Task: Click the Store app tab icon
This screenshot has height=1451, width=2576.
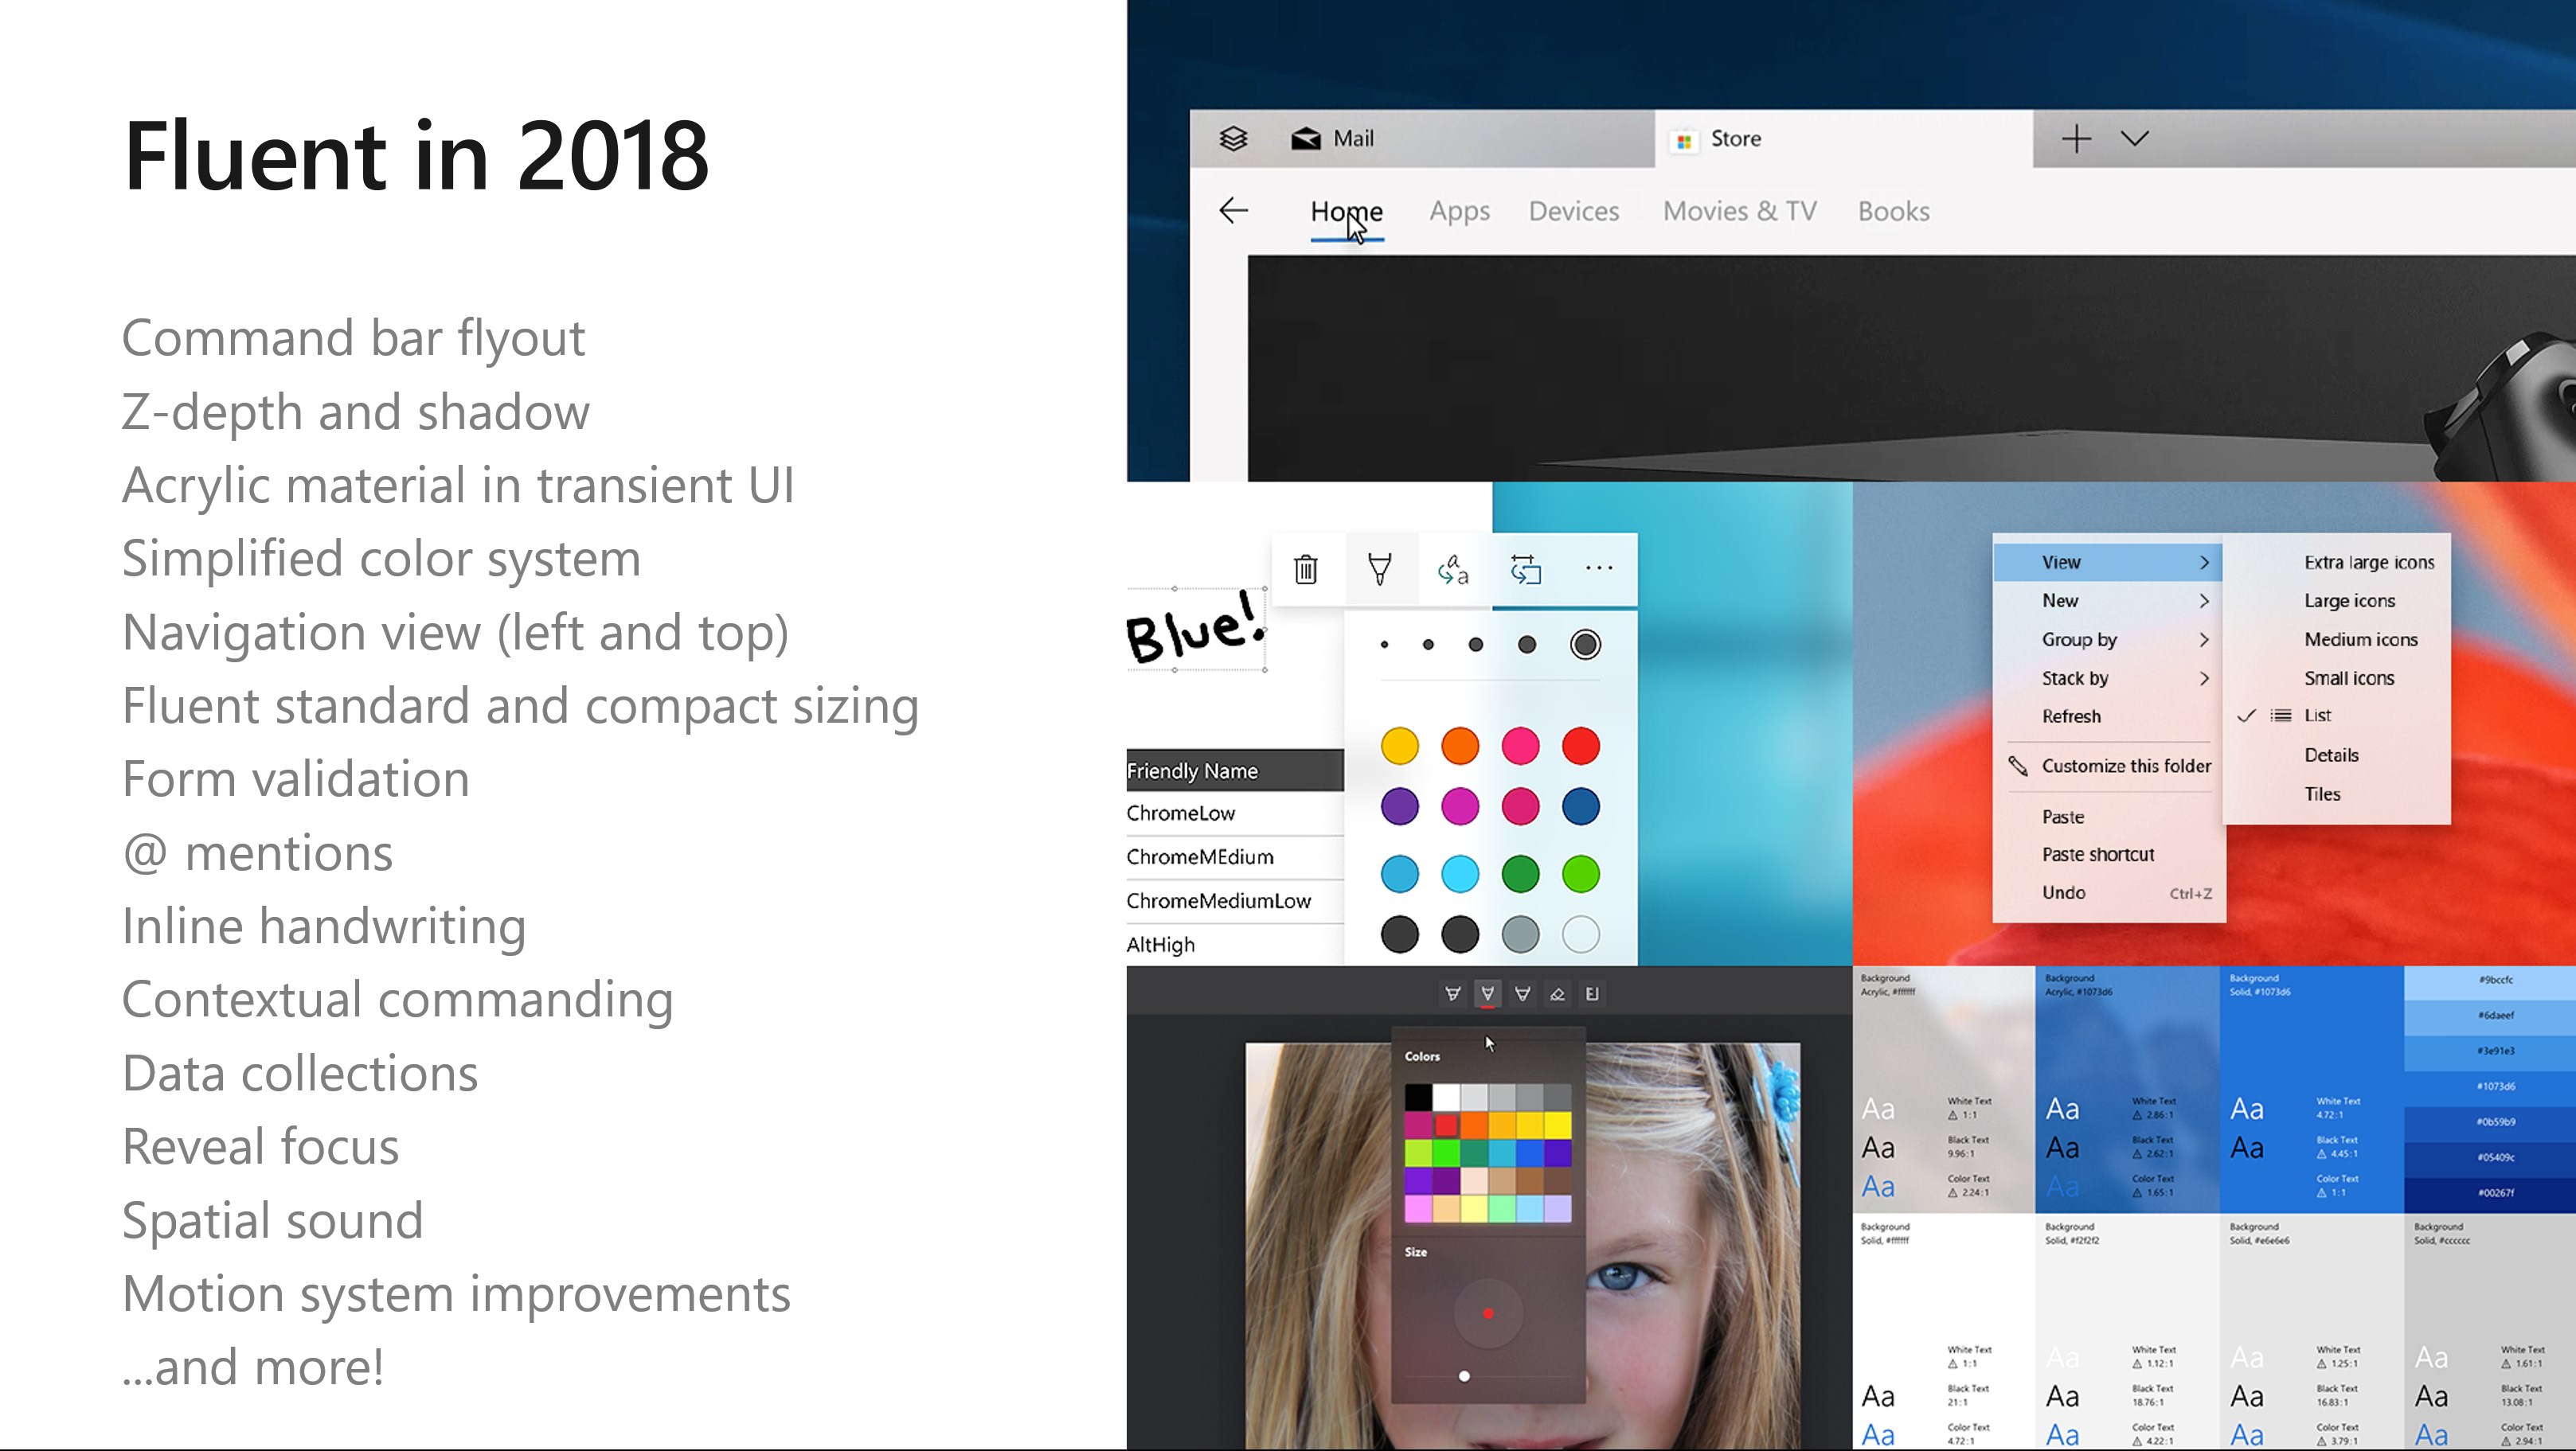Action: 1681,138
